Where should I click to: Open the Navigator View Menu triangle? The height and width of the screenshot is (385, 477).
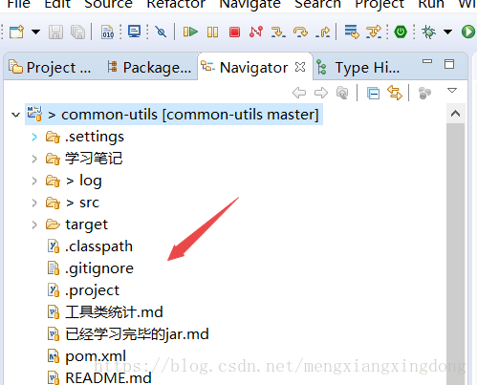452,91
